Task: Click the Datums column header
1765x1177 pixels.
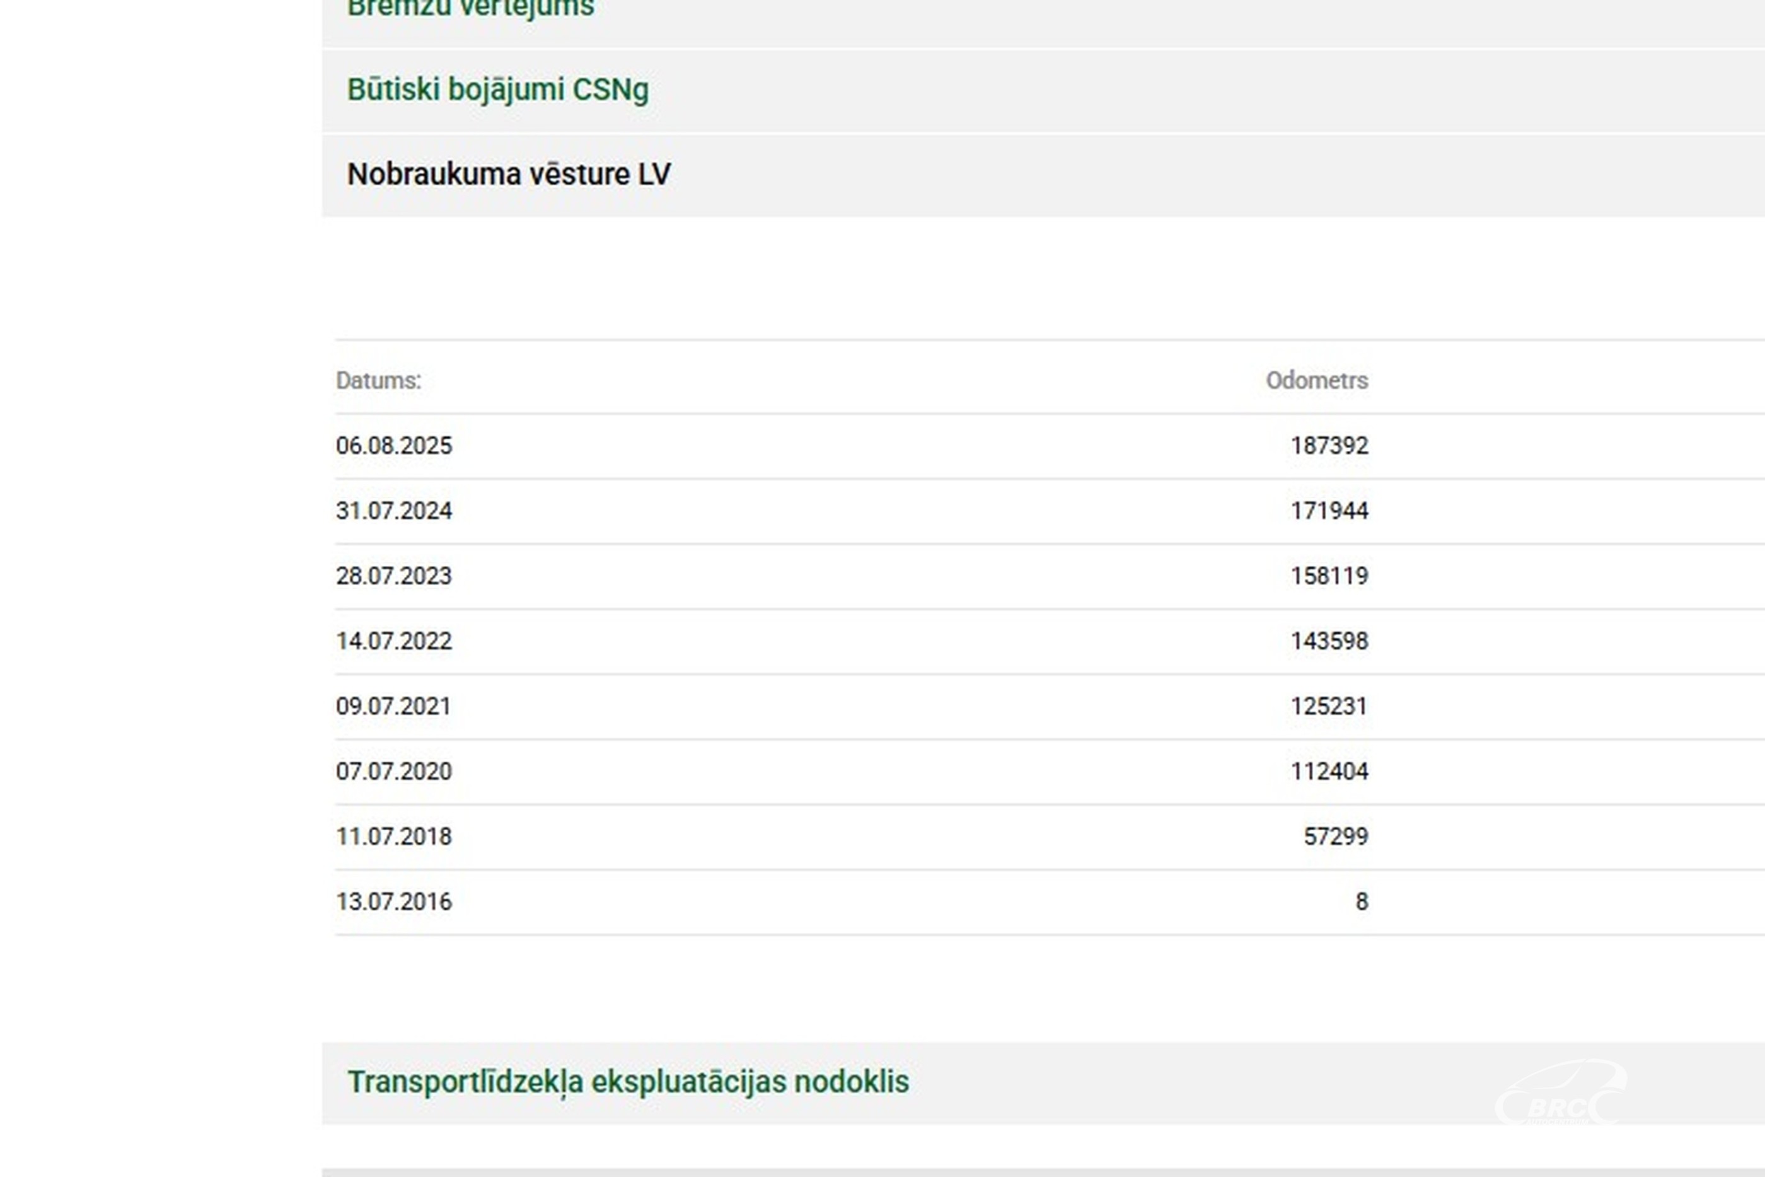Action: [x=378, y=381]
